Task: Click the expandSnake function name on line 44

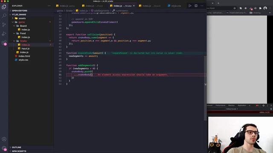Action: pyautogui.click(x=85, y=53)
